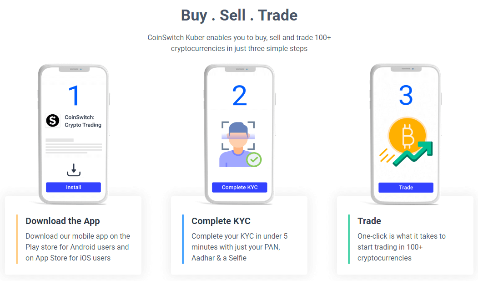Click the orange accent bar on first card
This screenshot has height=281, width=478.
click(17, 239)
